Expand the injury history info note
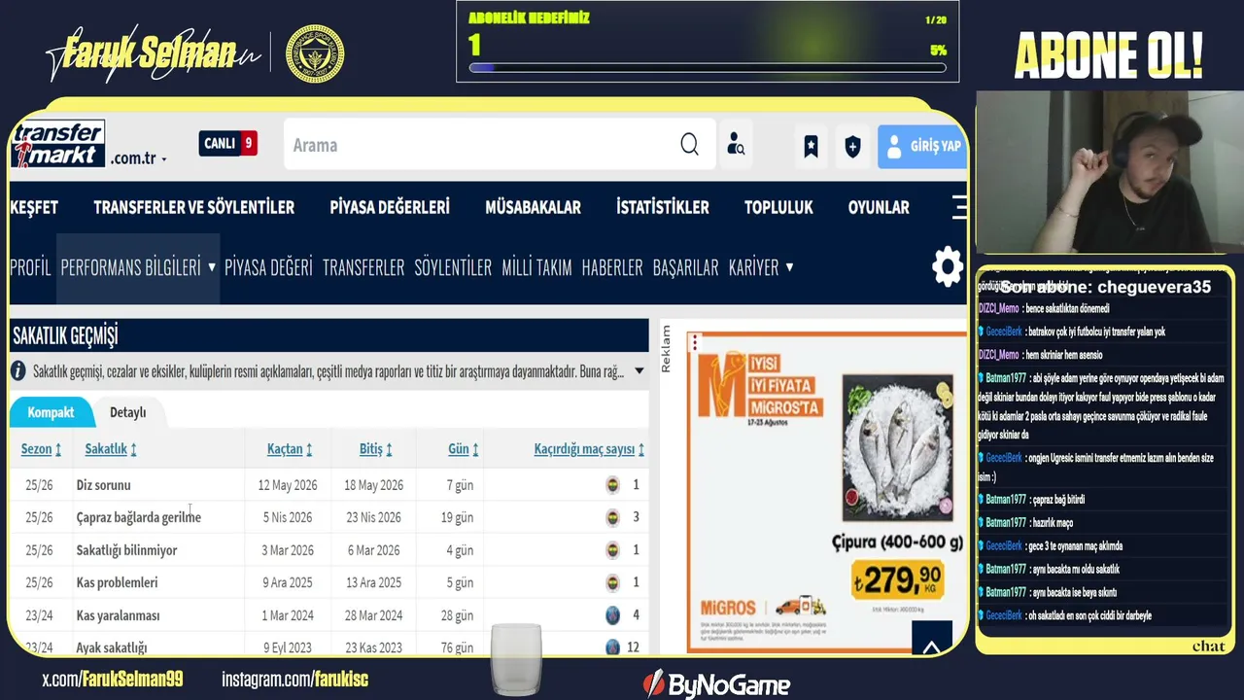The height and width of the screenshot is (700, 1244). [x=639, y=370]
